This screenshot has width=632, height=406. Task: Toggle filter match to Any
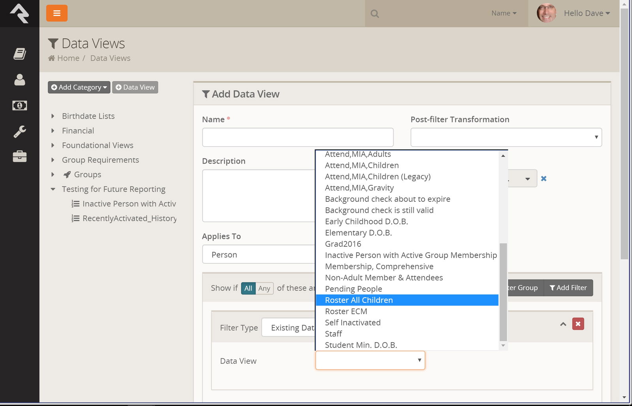click(x=264, y=288)
